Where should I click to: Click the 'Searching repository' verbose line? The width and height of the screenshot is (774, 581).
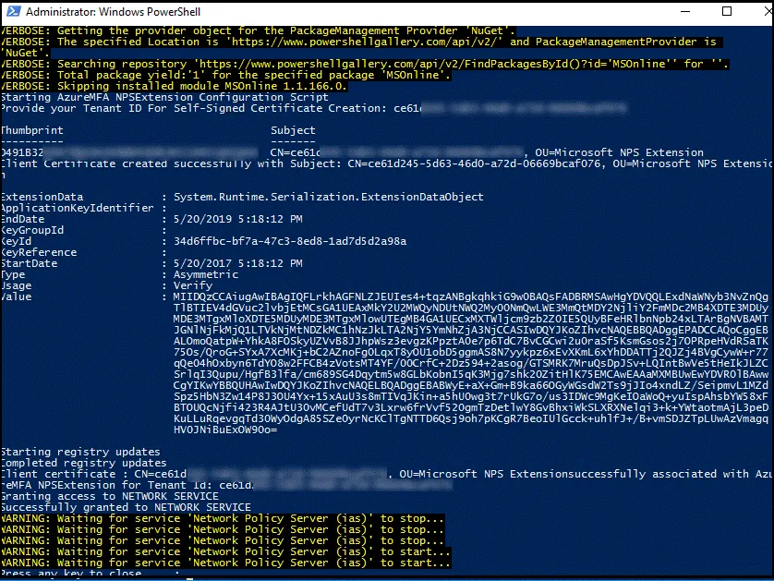click(364, 64)
